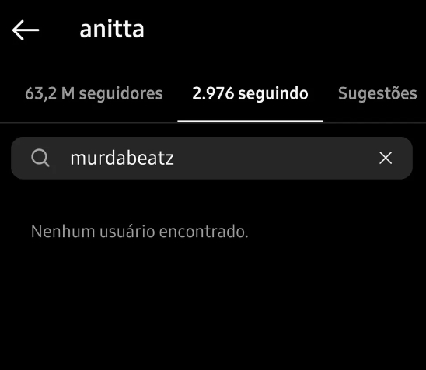Click the anitta profile title

(112, 30)
